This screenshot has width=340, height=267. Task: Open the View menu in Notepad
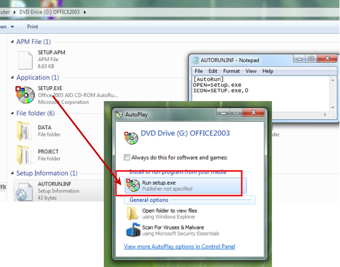(x=251, y=71)
